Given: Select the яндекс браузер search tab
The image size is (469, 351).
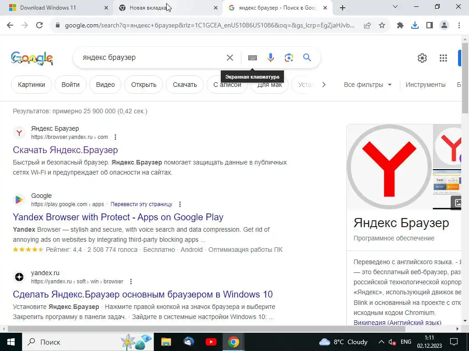Looking at the screenshot, I should 277,8.
